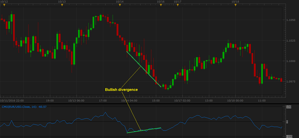Click the 1.0975 price axis label
Screen dimensions: 299x138
click(291, 81)
